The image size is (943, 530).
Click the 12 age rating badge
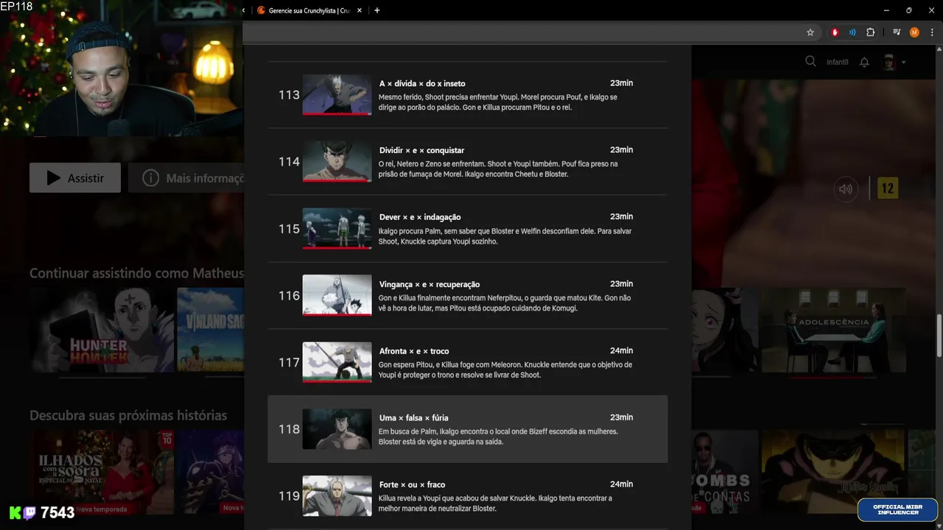pyautogui.click(x=888, y=188)
